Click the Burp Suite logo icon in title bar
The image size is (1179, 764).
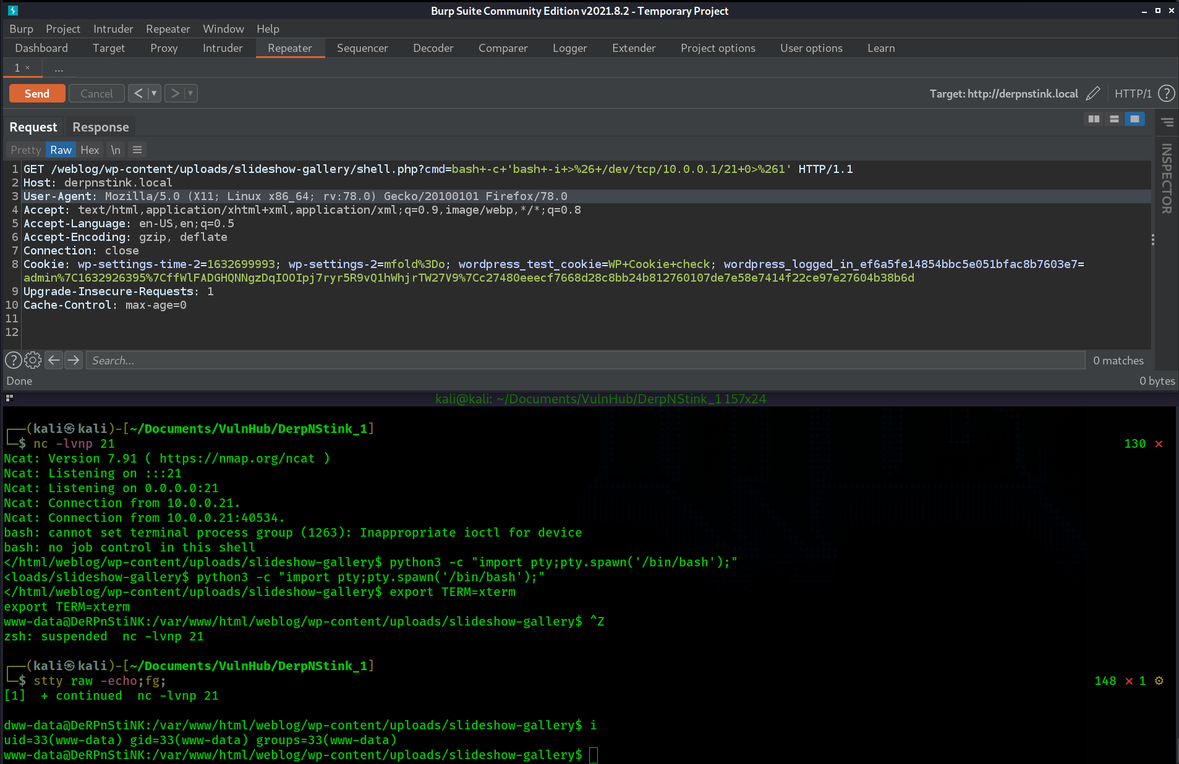[x=13, y=10]
